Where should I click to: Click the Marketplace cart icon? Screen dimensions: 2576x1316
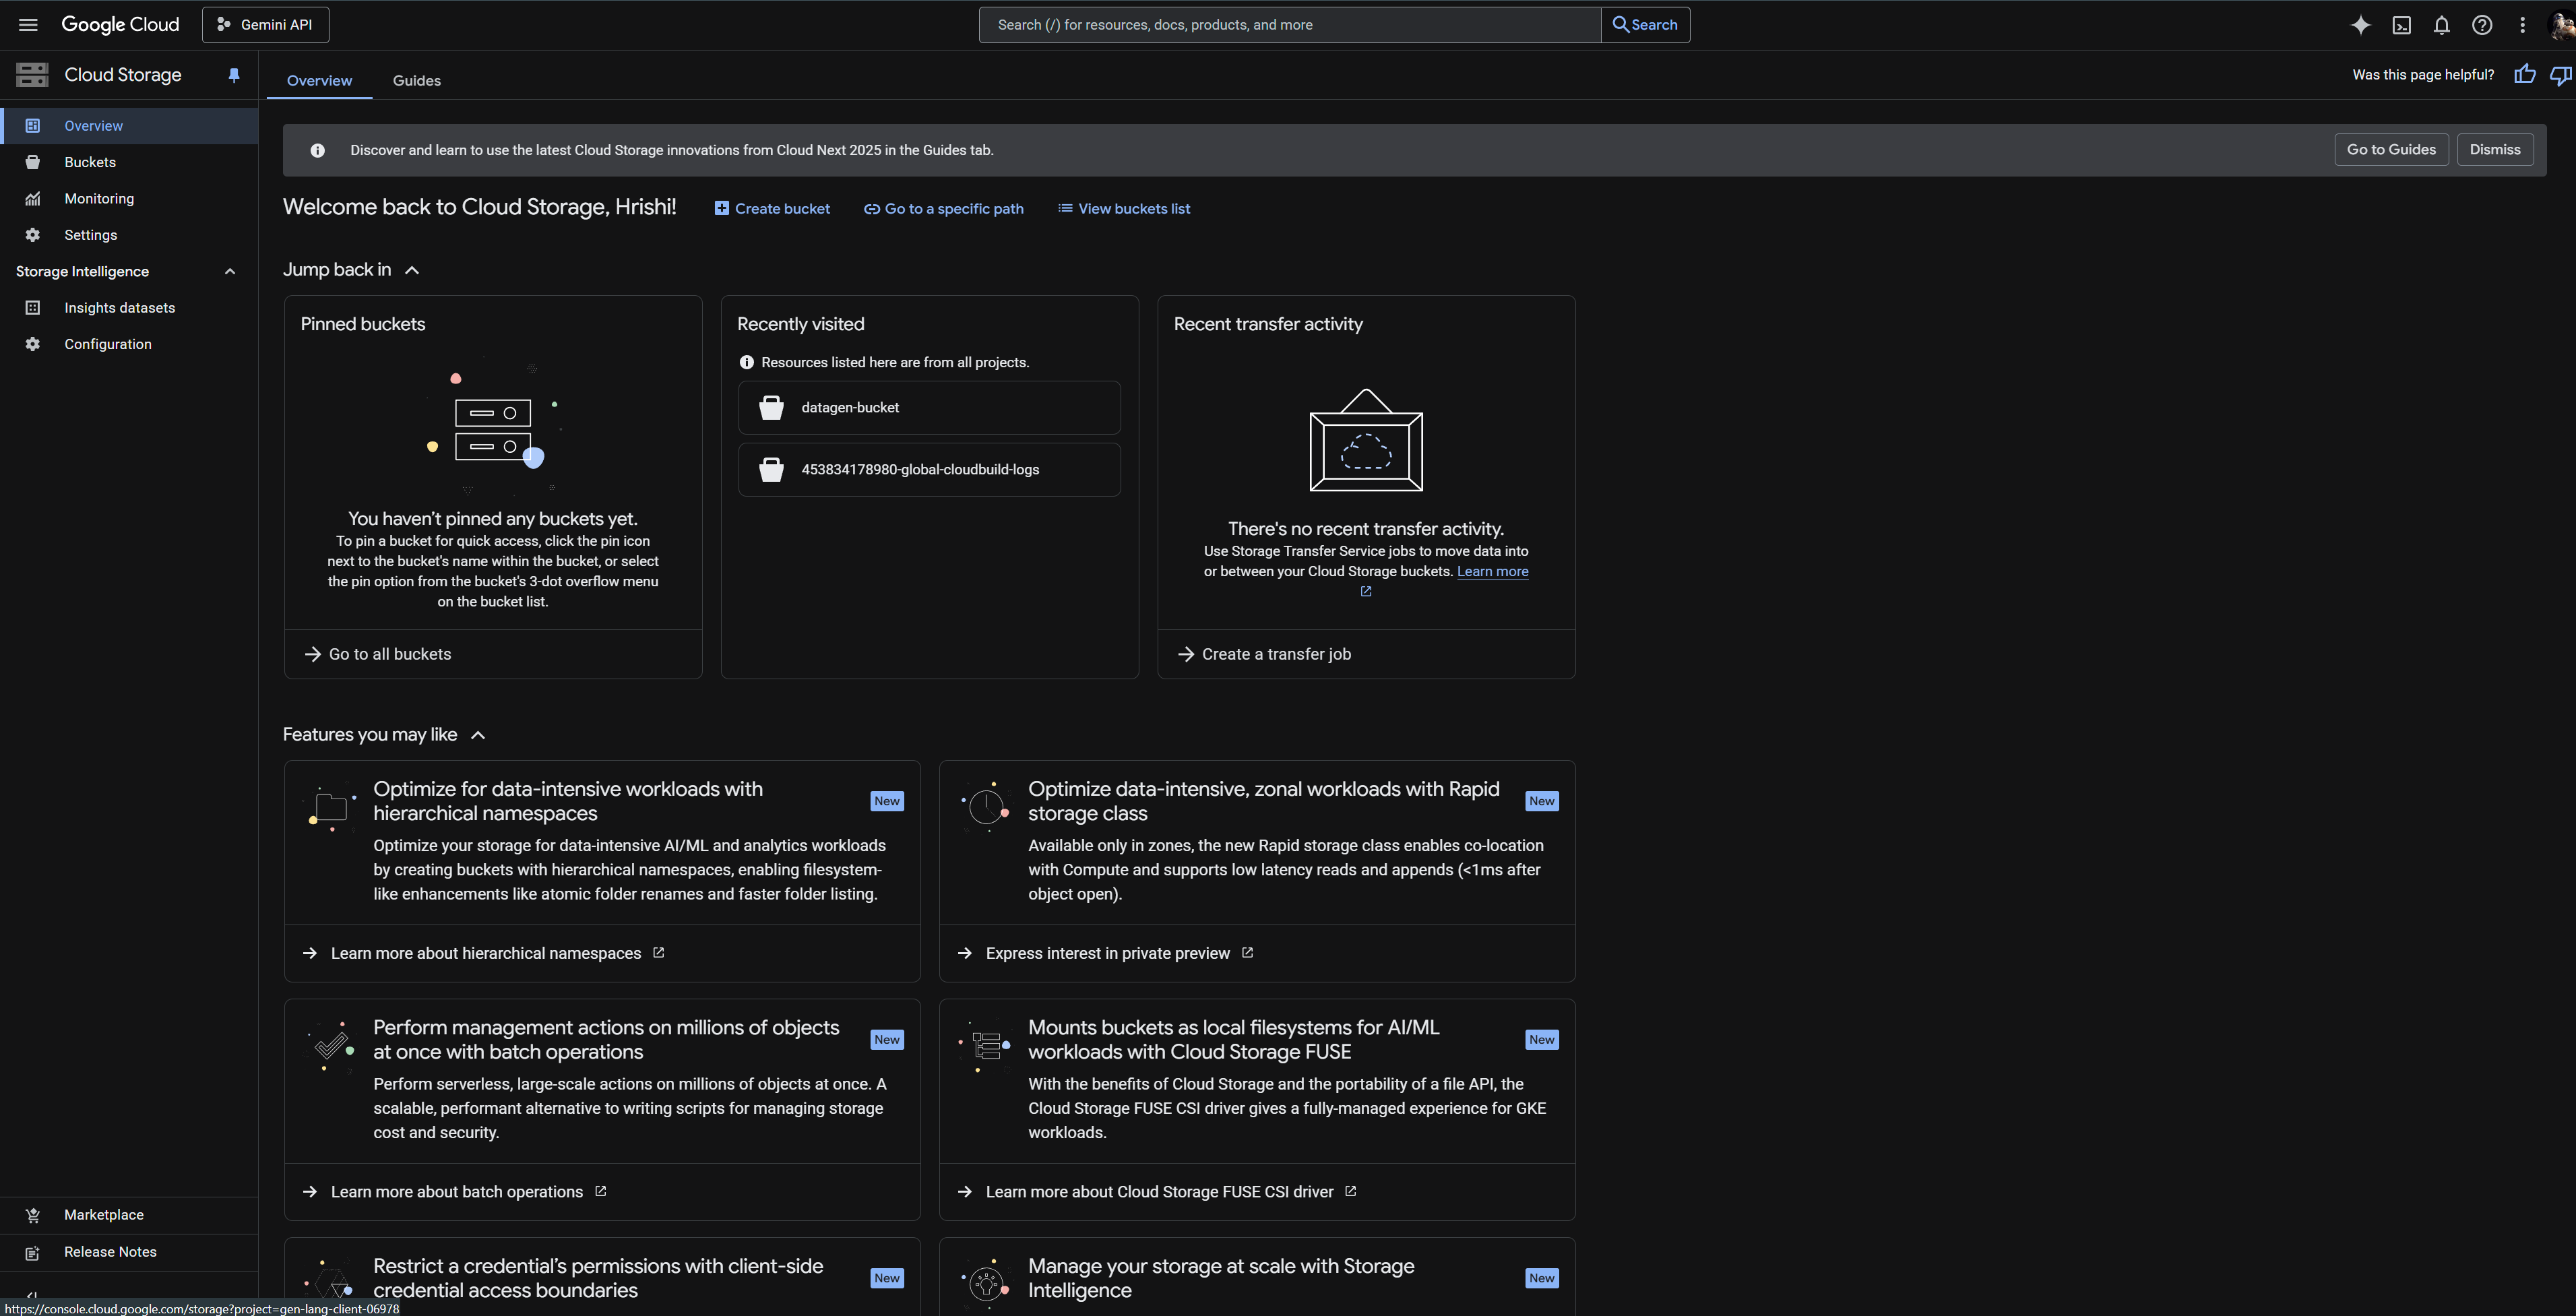33,1215
